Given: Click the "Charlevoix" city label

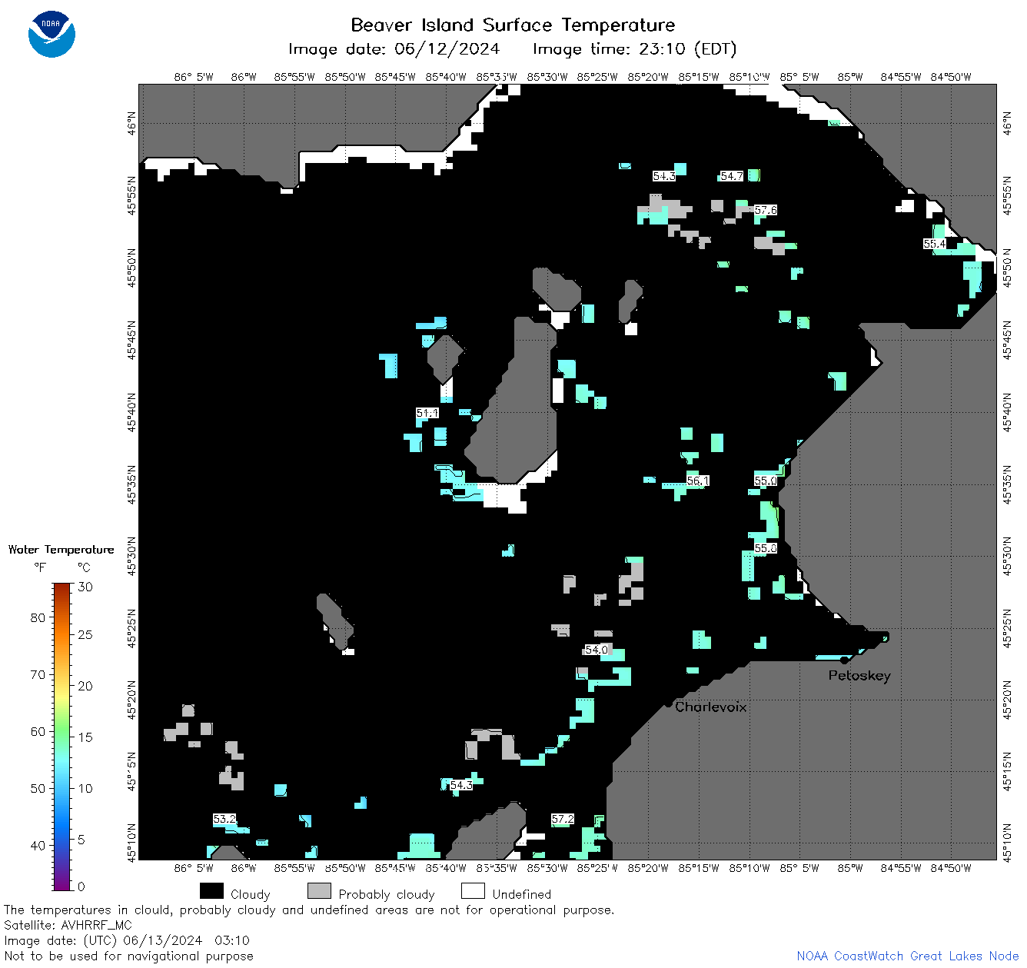Looking at the screenshot, I should click(x=711, y=707).
